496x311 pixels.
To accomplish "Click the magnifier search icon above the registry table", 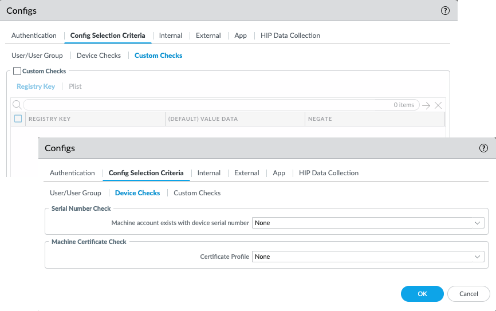I will (17, 105).
